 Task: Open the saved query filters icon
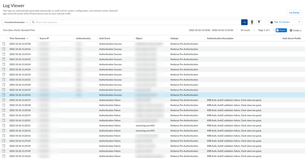(x=252, y=22)
